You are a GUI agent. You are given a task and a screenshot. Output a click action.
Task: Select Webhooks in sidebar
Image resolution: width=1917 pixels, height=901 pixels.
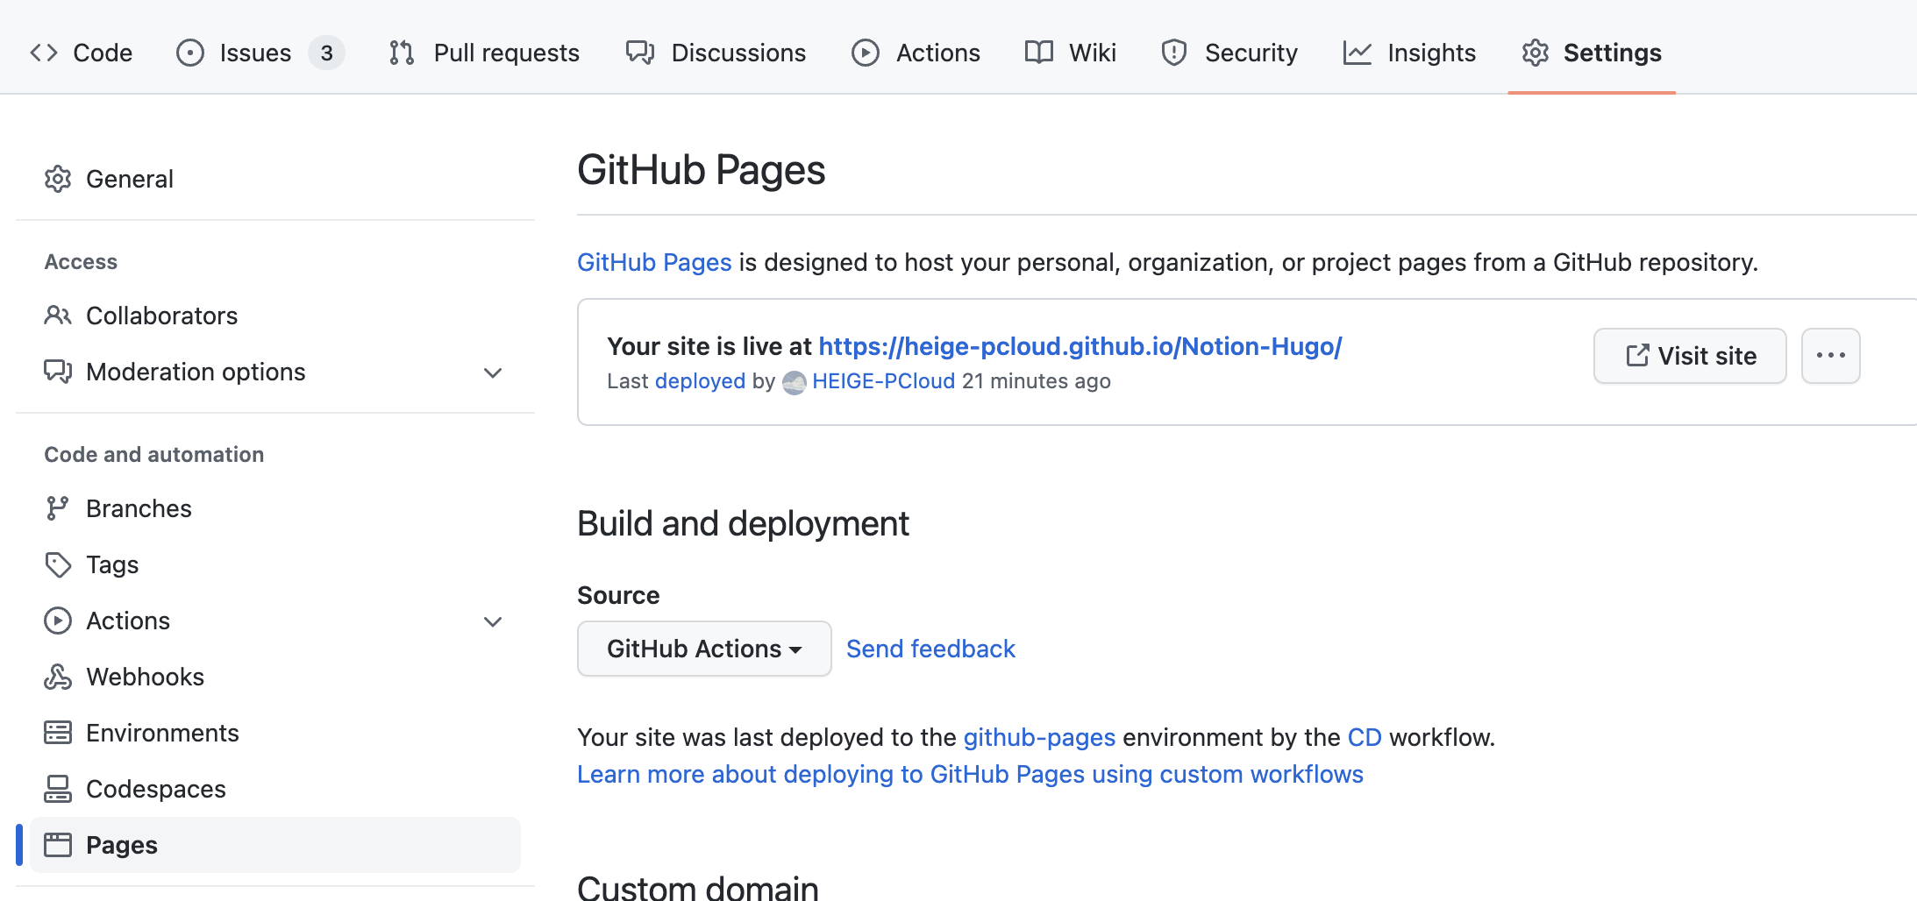[x=275, y=677]
